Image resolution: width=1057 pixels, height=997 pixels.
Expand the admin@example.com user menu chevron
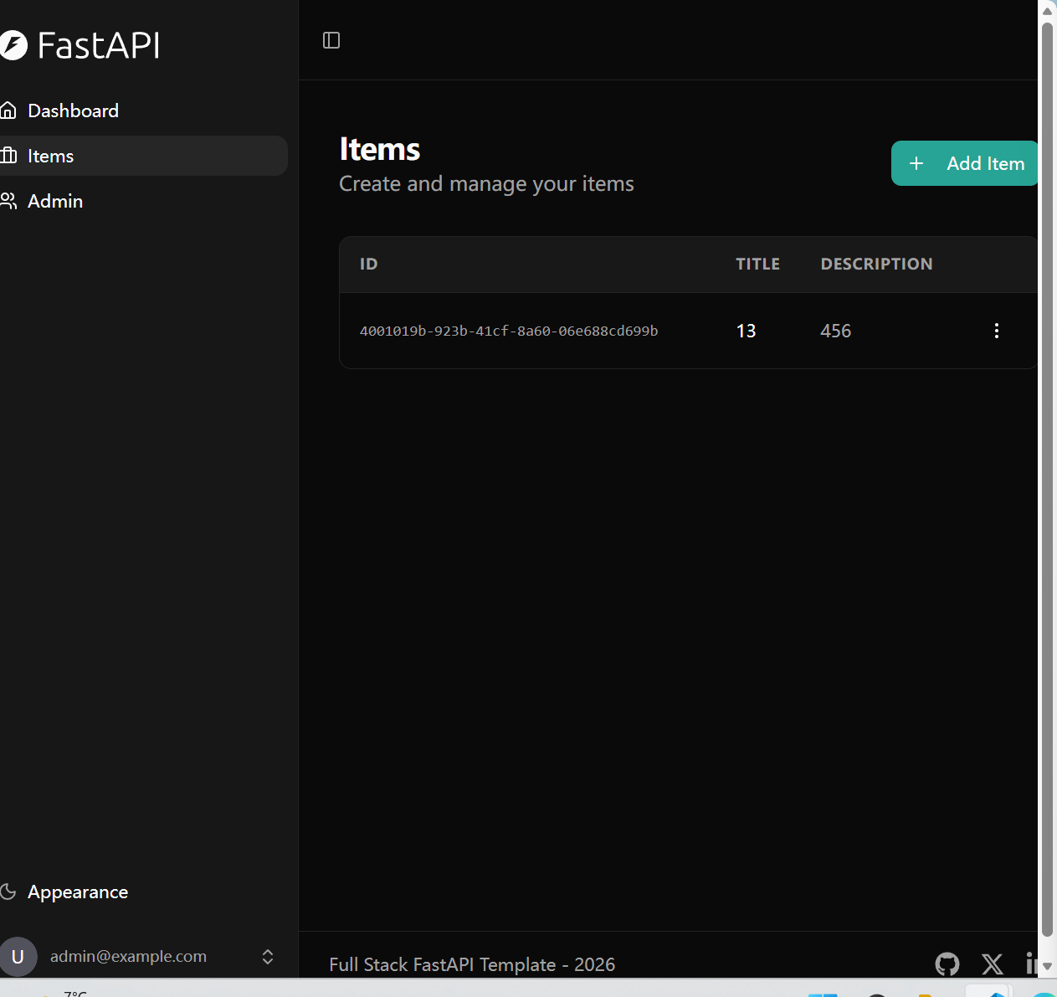(x=268, y=956)
